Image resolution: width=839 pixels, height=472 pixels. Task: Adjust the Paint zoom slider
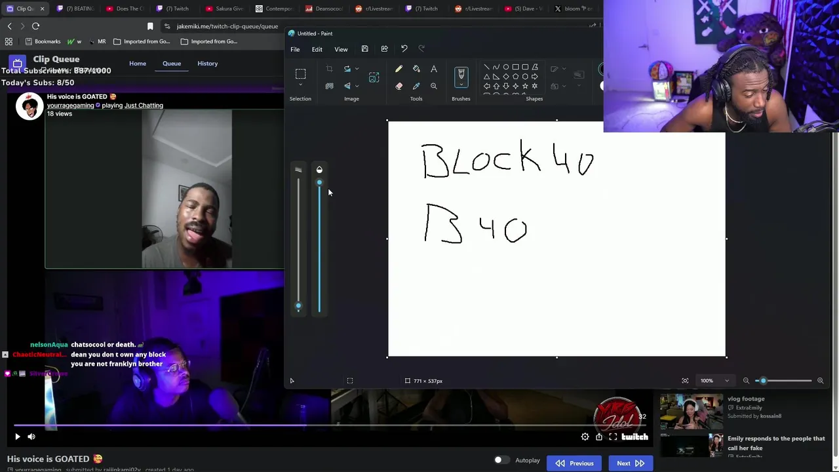coord(763,381)
